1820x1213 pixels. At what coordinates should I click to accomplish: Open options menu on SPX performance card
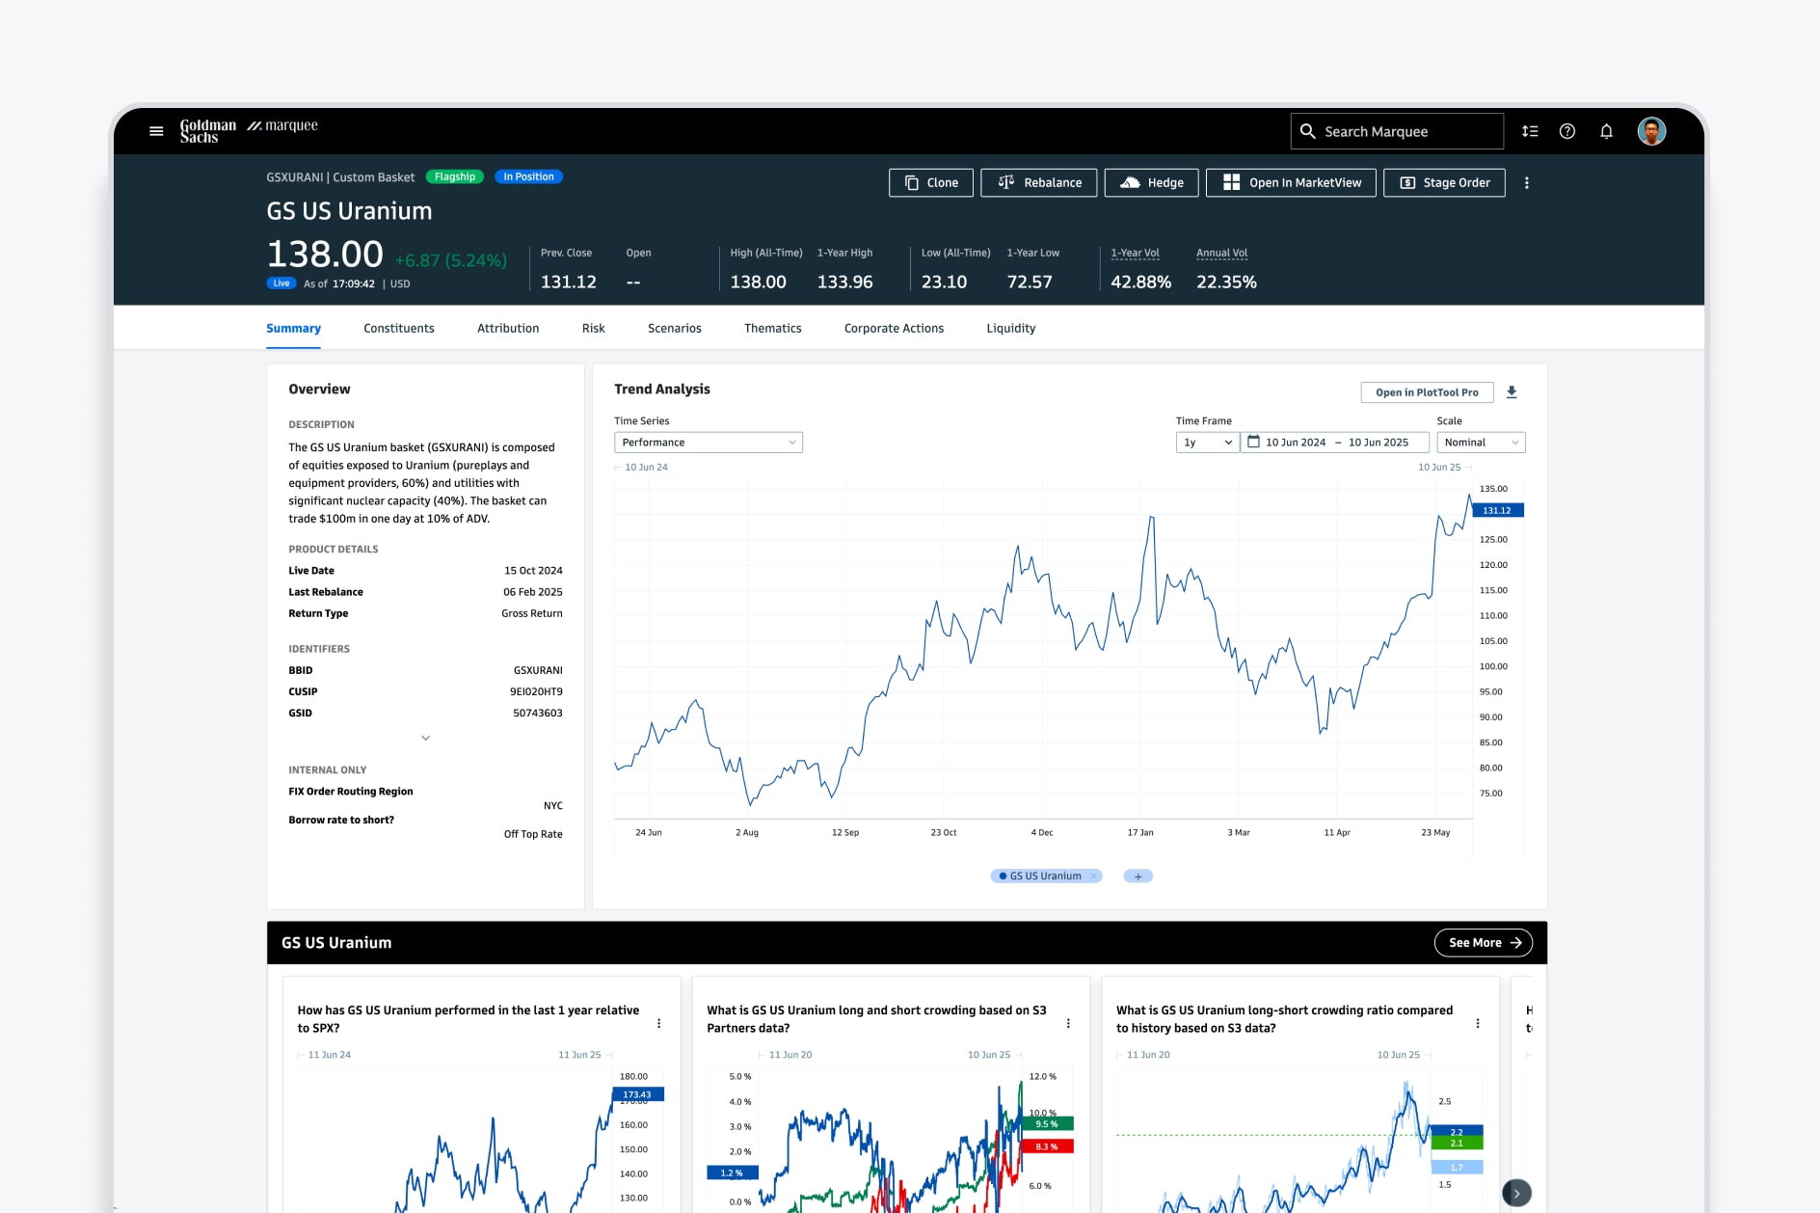click(658, 1023)
